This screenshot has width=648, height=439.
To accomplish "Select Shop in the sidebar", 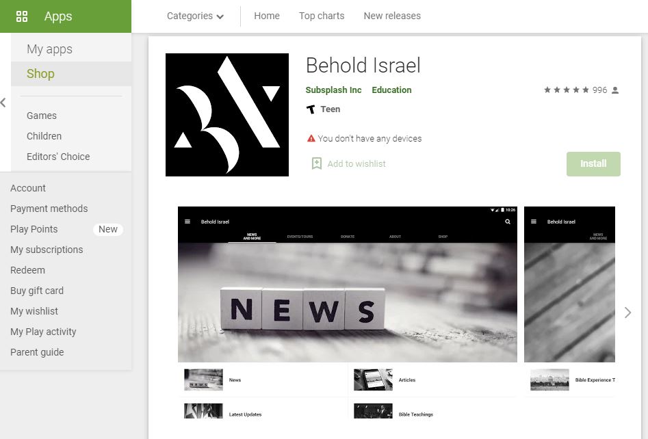I will (71, 74).
